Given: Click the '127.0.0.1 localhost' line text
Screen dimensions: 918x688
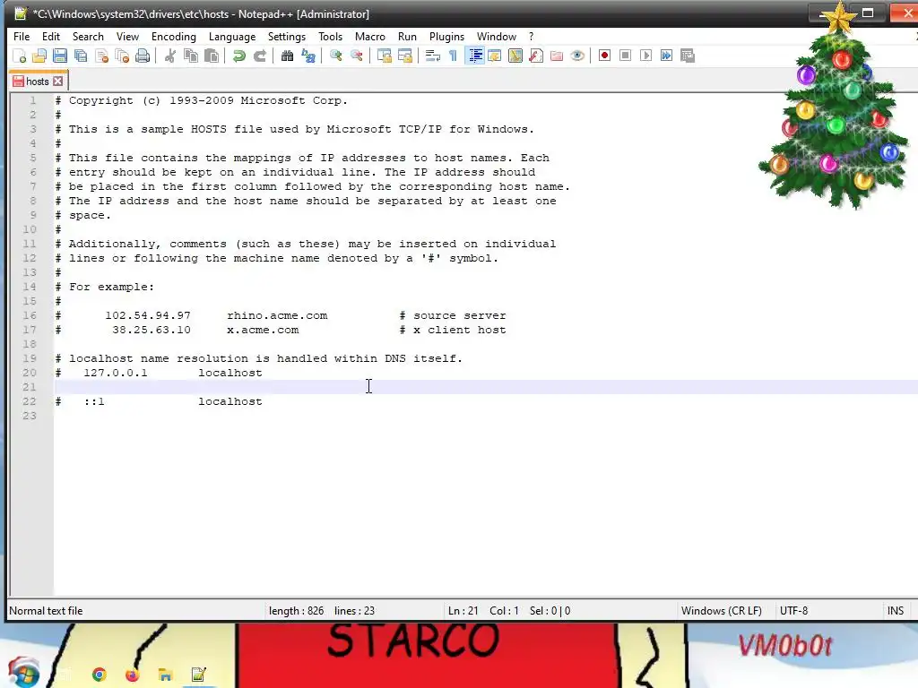Looking at the screenshot, I should [173, 373].
